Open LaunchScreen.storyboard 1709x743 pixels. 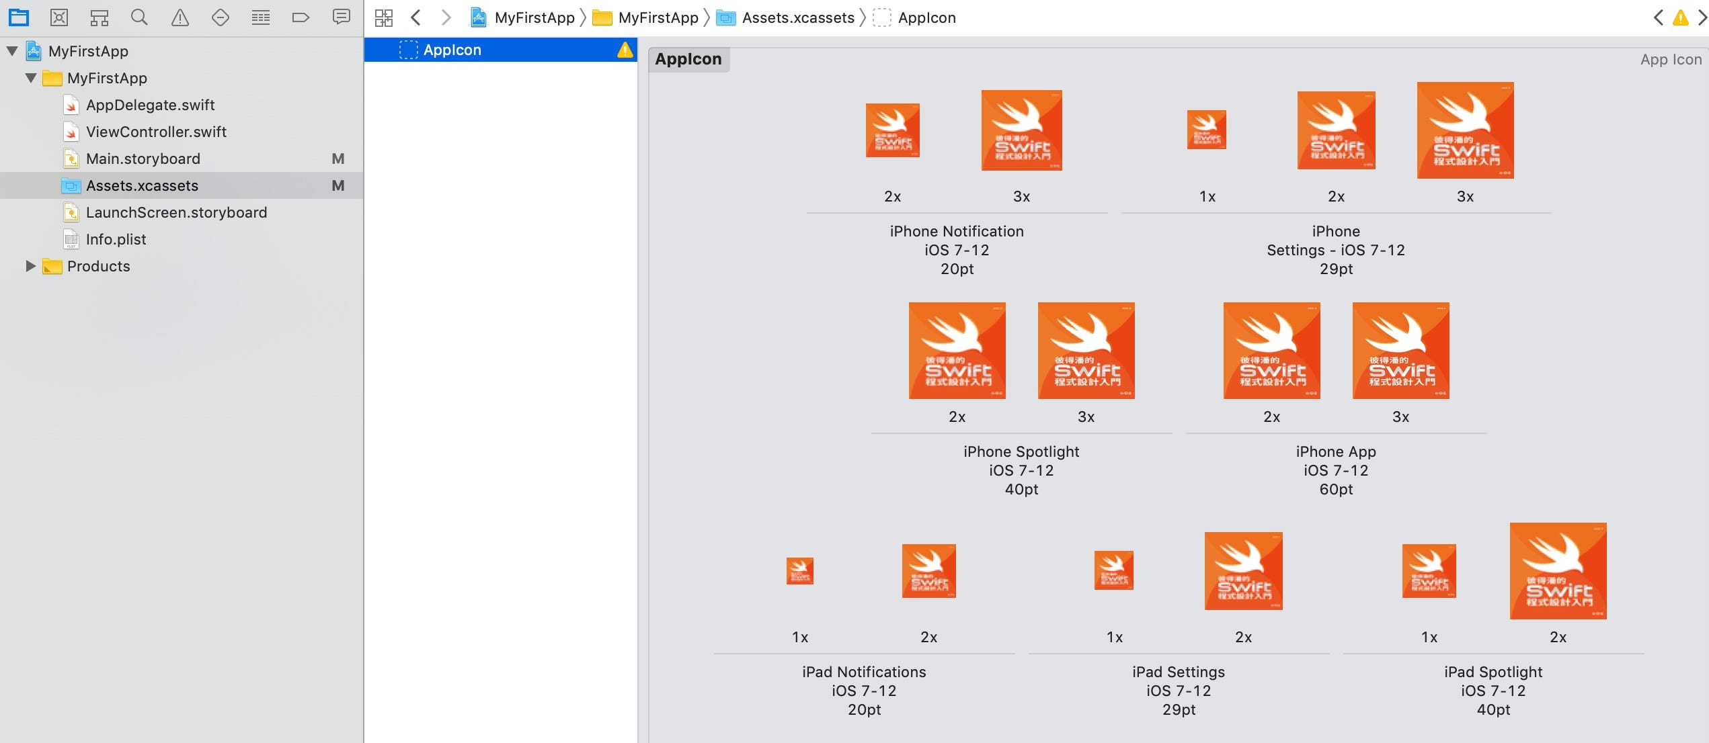coord(176,212)
